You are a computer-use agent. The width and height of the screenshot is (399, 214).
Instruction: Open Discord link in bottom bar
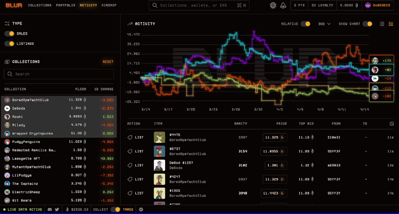[50, 210]
